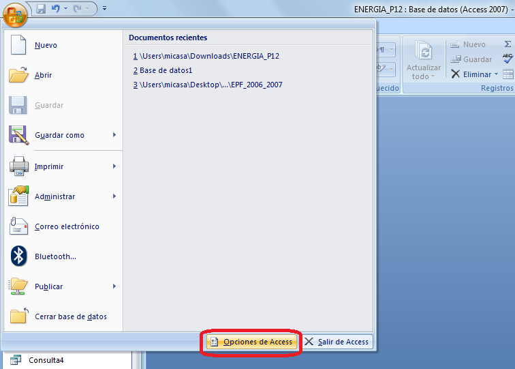Click the query icon beside Consulta4
The image size is (515, 369).
click(x=16, y=360)
